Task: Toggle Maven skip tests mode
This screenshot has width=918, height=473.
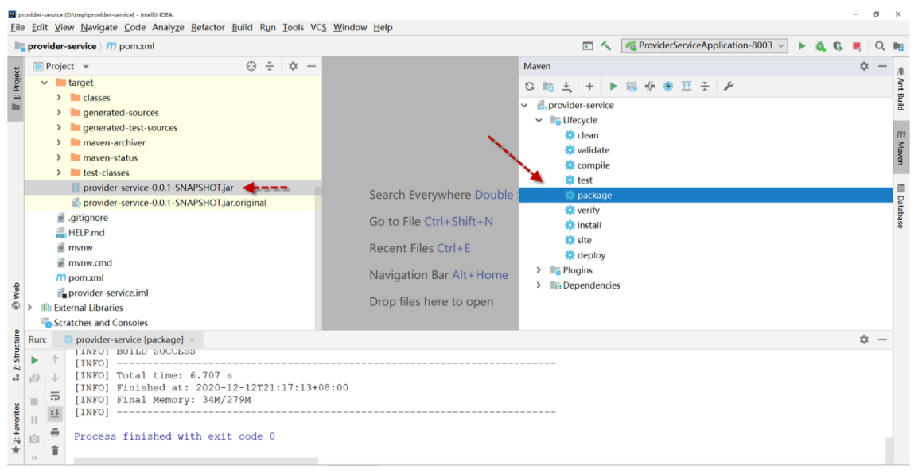Action: (x=668, y=87)
